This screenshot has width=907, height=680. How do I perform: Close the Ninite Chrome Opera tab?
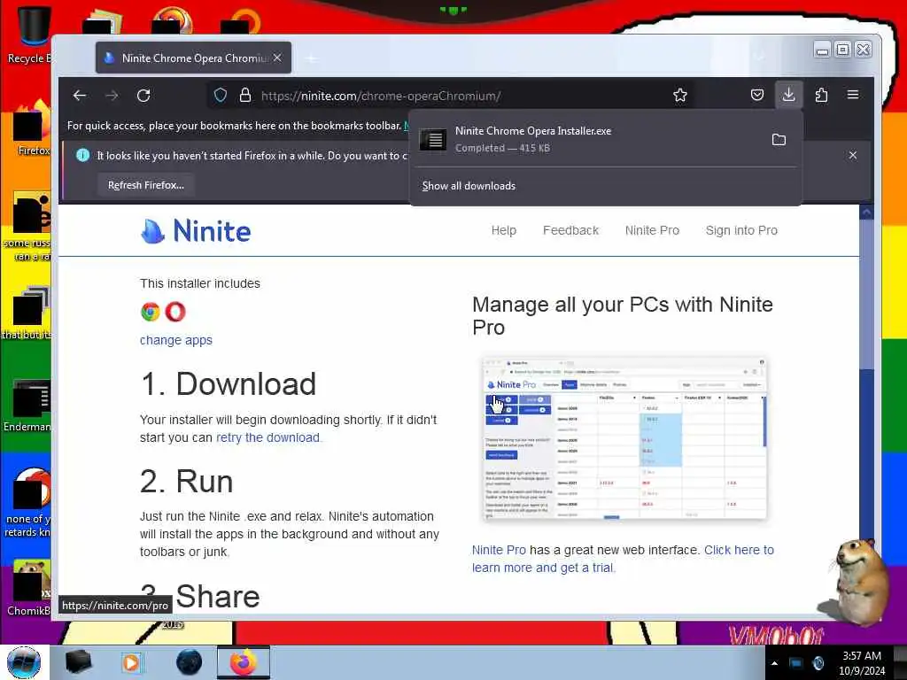277,58
